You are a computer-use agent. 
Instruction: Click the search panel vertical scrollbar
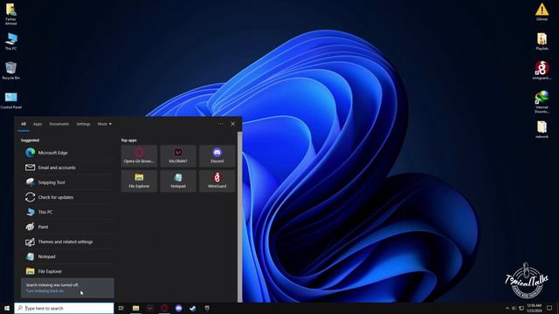point(239,216)
